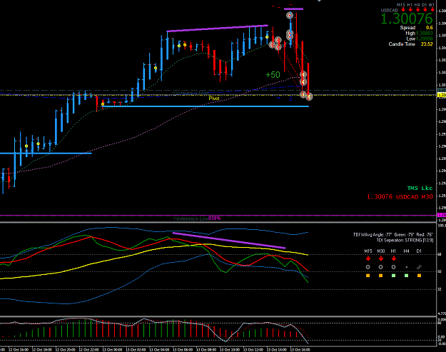The width and height of the screenshot is (446, 352).
Task: Click the red down arrow under top D1 label
Action: 425,10
